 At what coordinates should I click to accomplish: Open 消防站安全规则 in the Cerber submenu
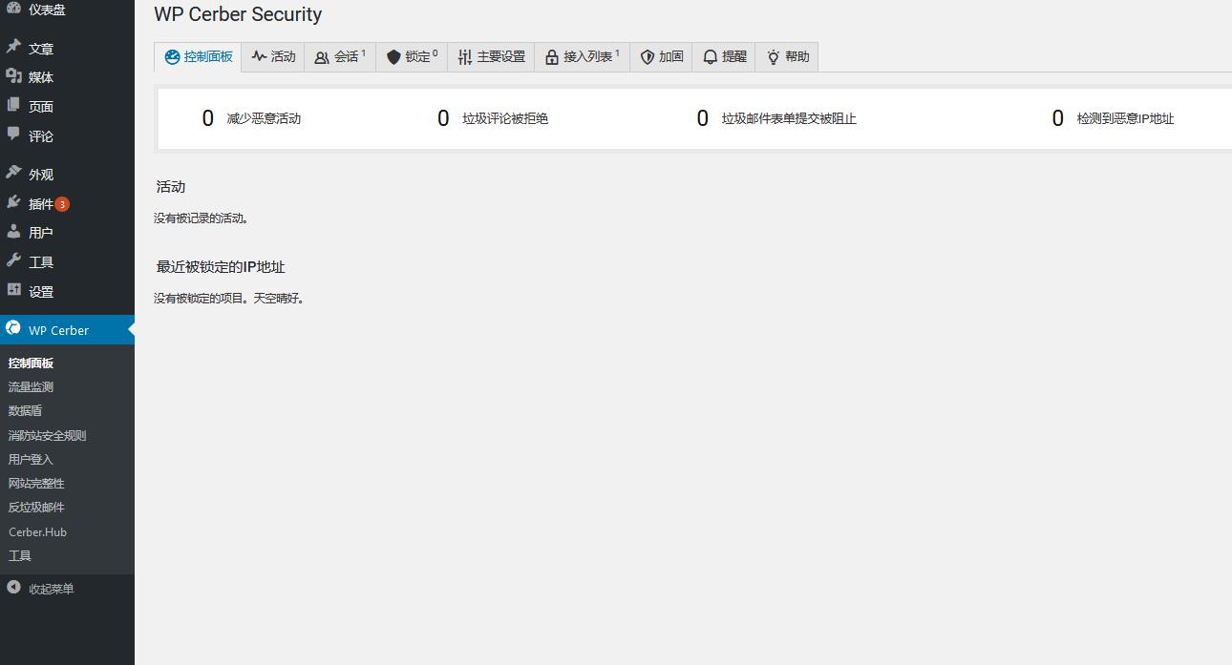pos(47,435)
